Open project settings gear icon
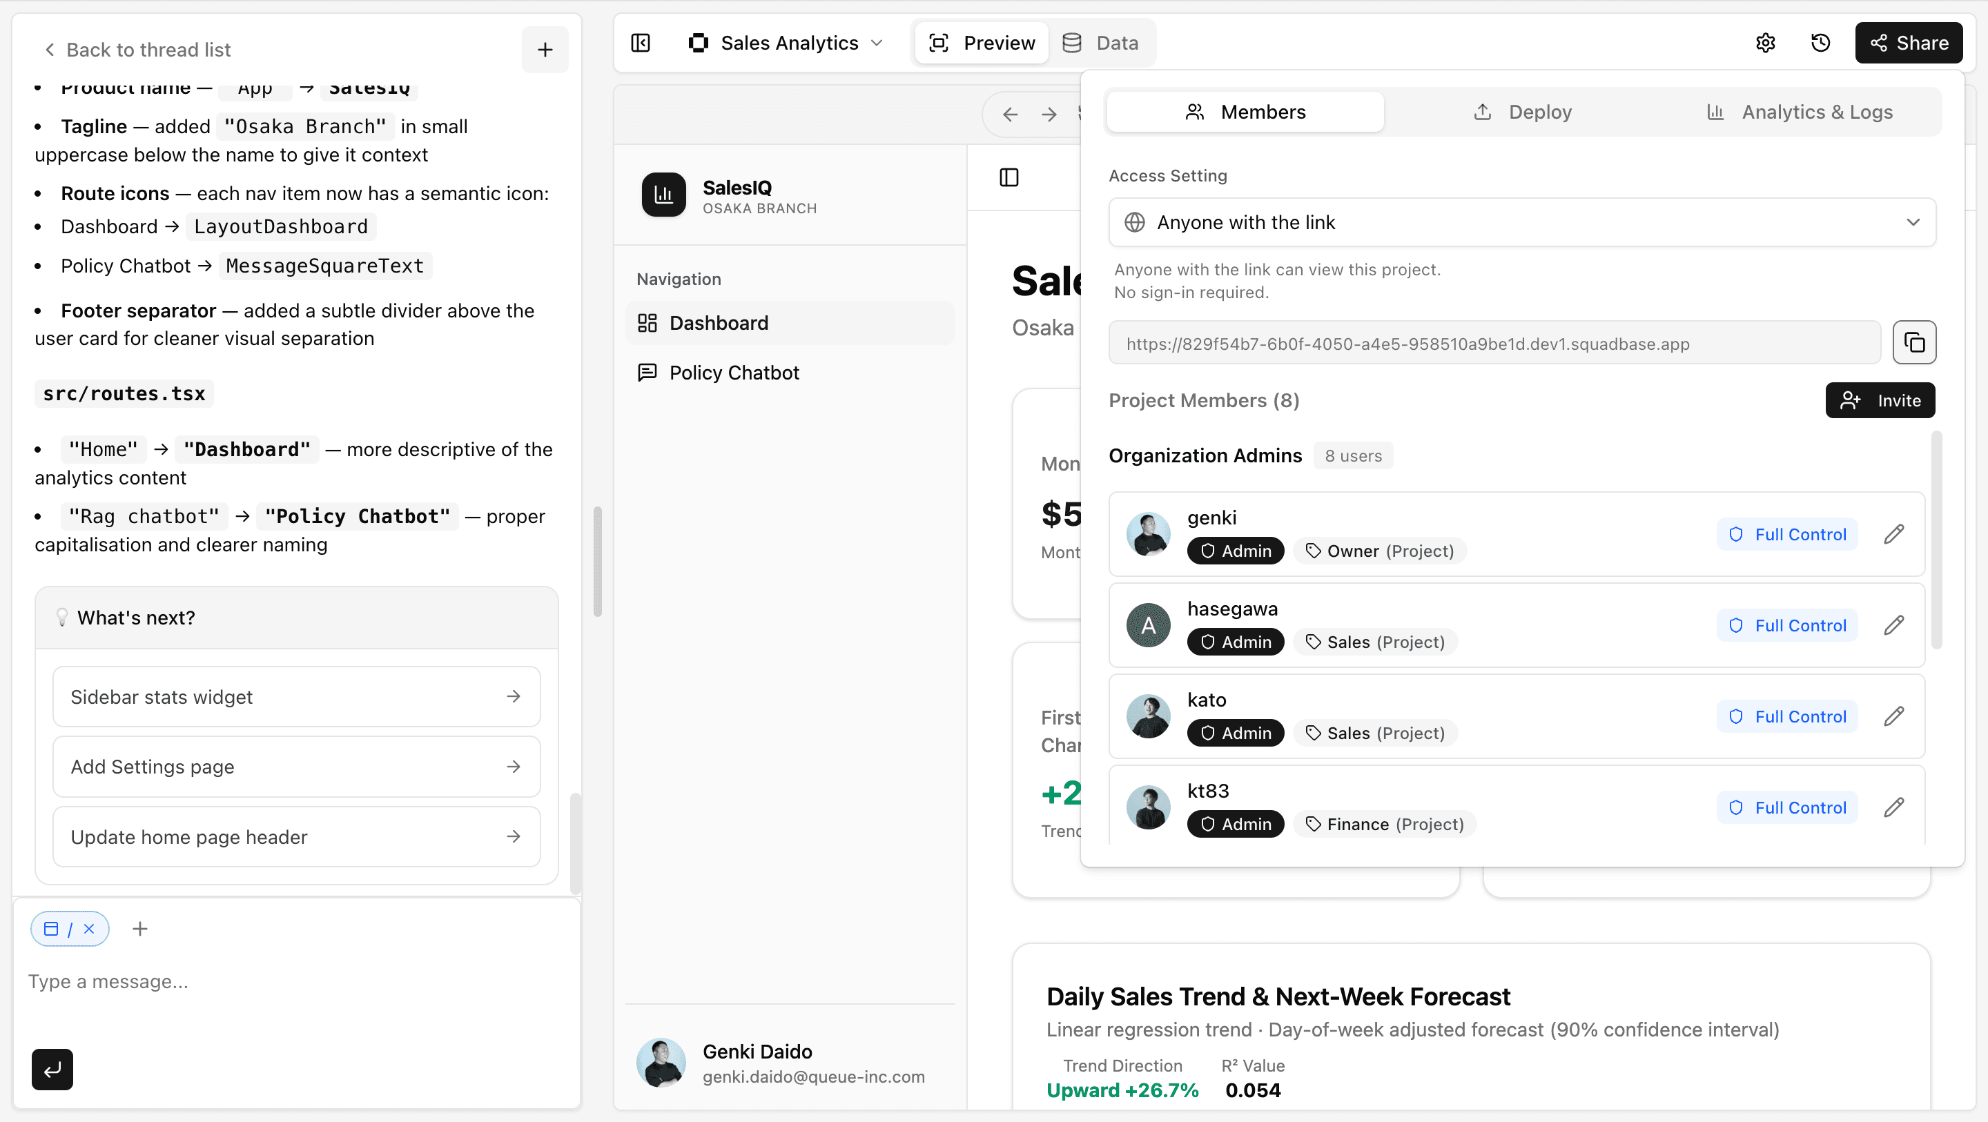 1765,43
